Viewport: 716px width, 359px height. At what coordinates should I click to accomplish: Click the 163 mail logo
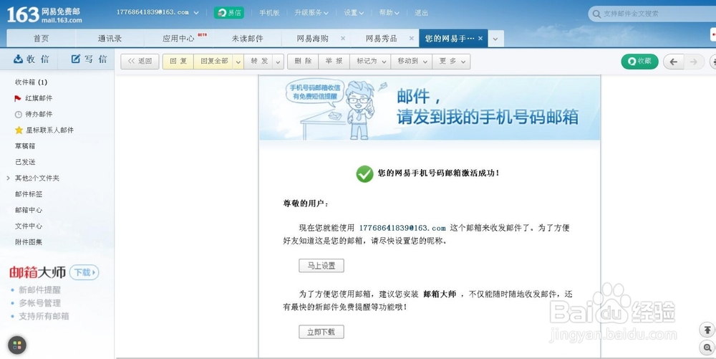44,14
